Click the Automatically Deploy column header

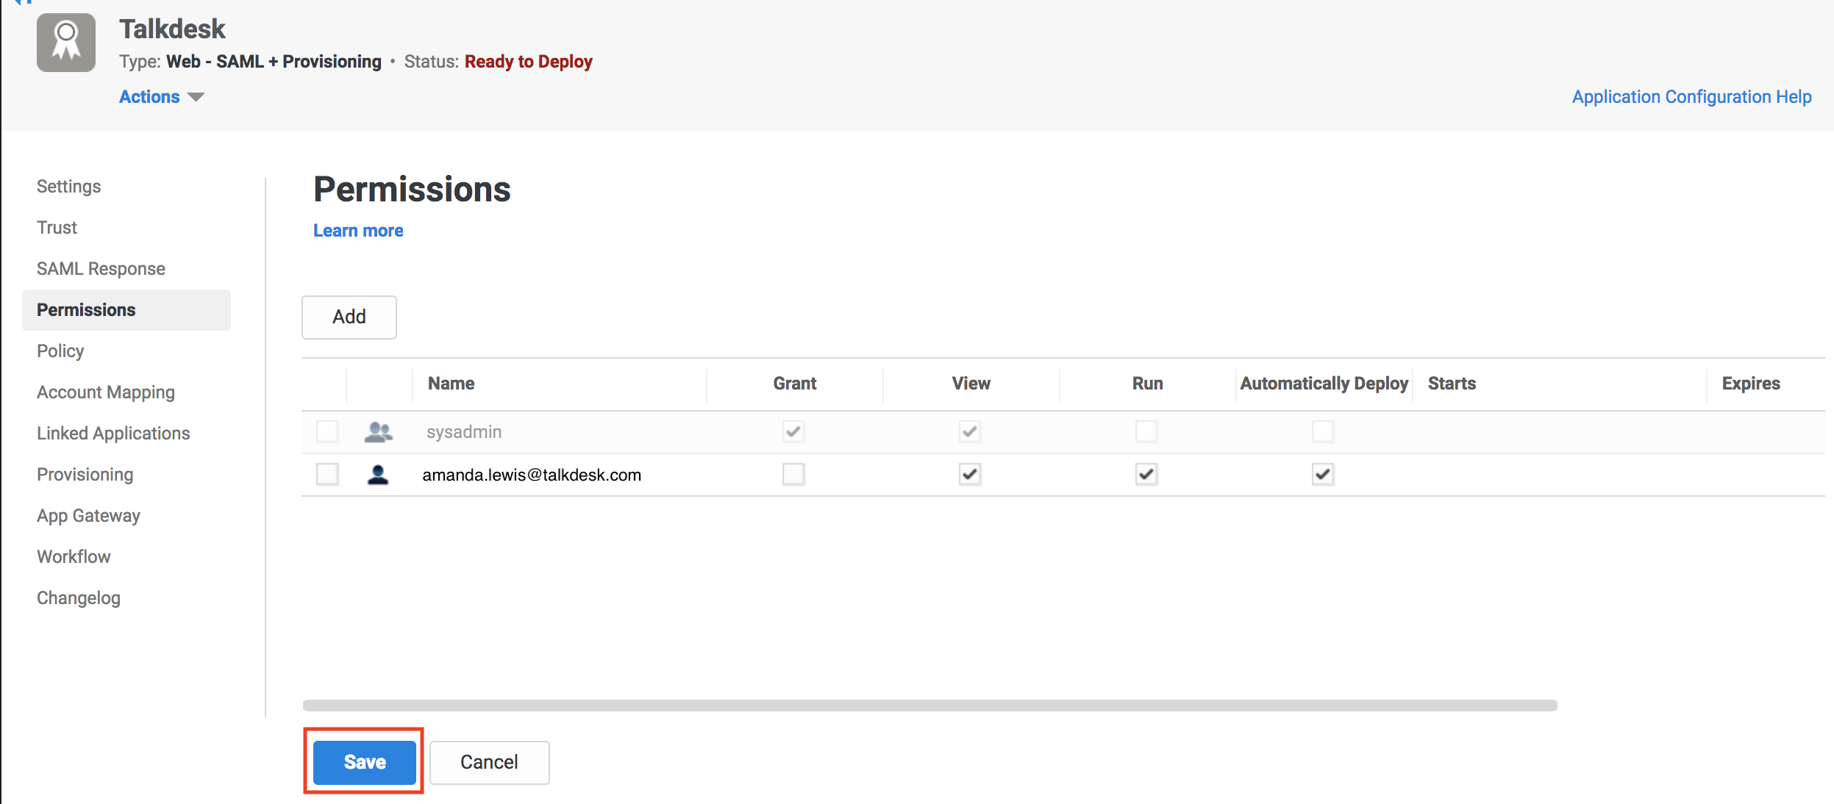pos(1324,384)
